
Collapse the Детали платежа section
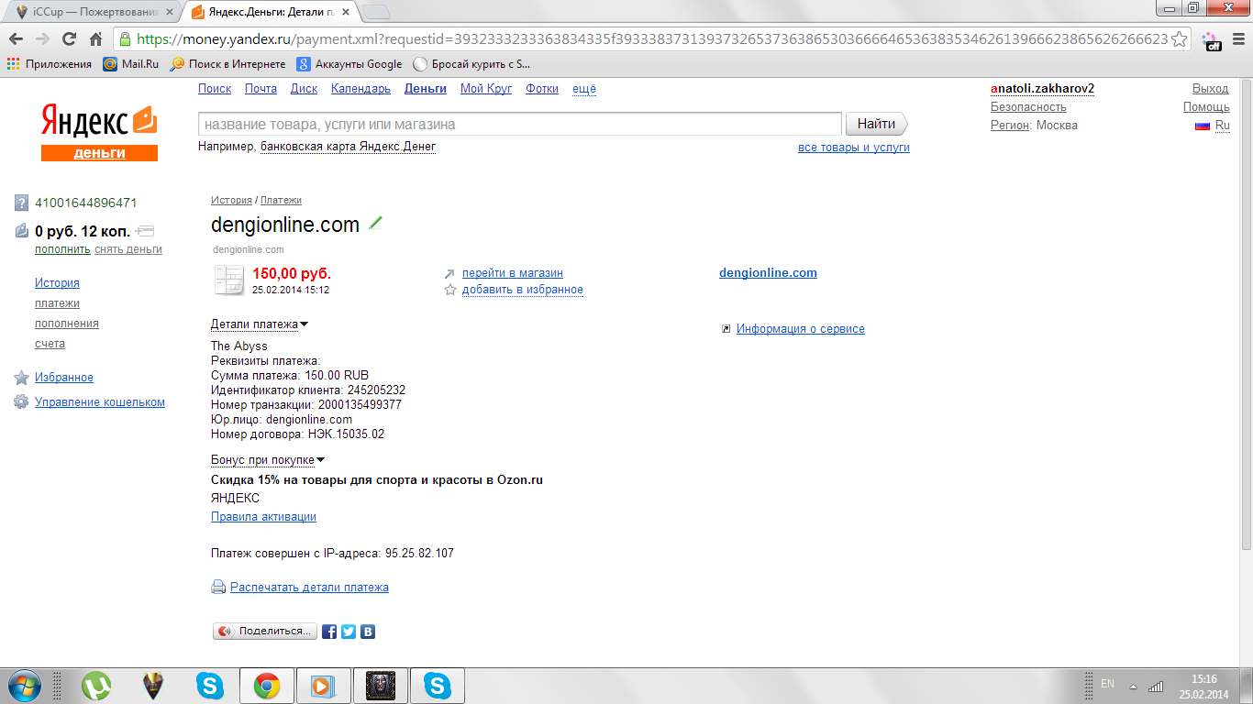point(260,324)
